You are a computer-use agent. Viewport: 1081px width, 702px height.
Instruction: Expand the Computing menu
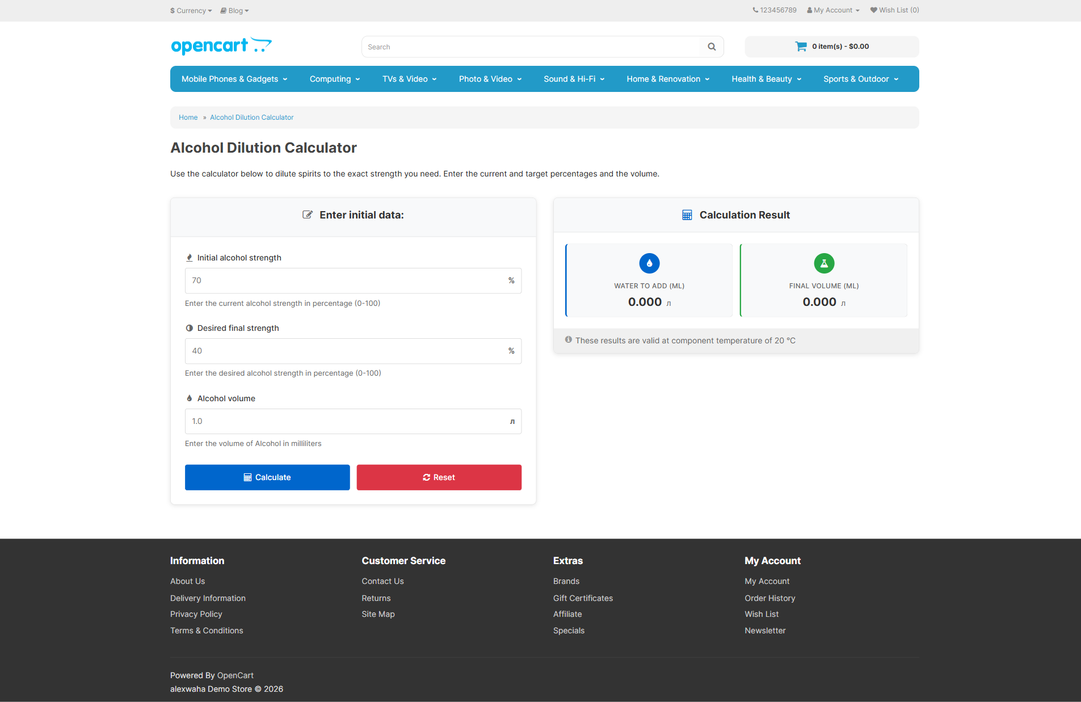tap(335, 79)
